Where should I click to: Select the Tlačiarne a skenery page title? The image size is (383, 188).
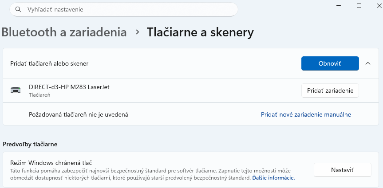200,32
